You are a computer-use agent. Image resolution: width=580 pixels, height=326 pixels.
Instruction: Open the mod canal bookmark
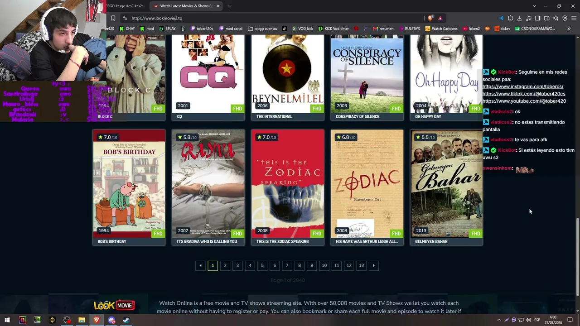pyautogui.click(x=231, y=29)
